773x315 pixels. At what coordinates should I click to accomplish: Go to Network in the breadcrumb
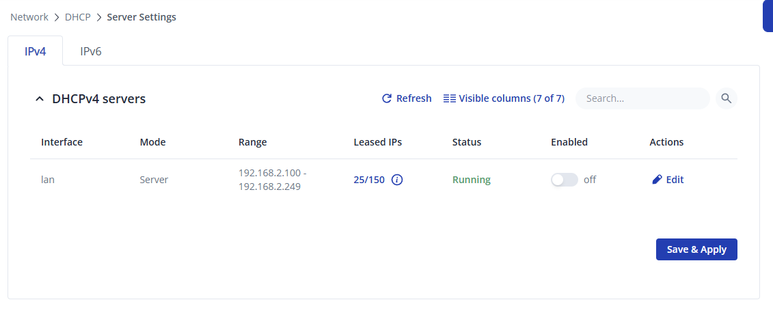(x=29, y=17)
